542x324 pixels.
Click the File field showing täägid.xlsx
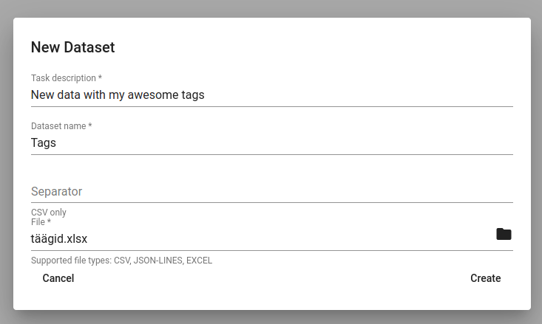pos(262,239)
